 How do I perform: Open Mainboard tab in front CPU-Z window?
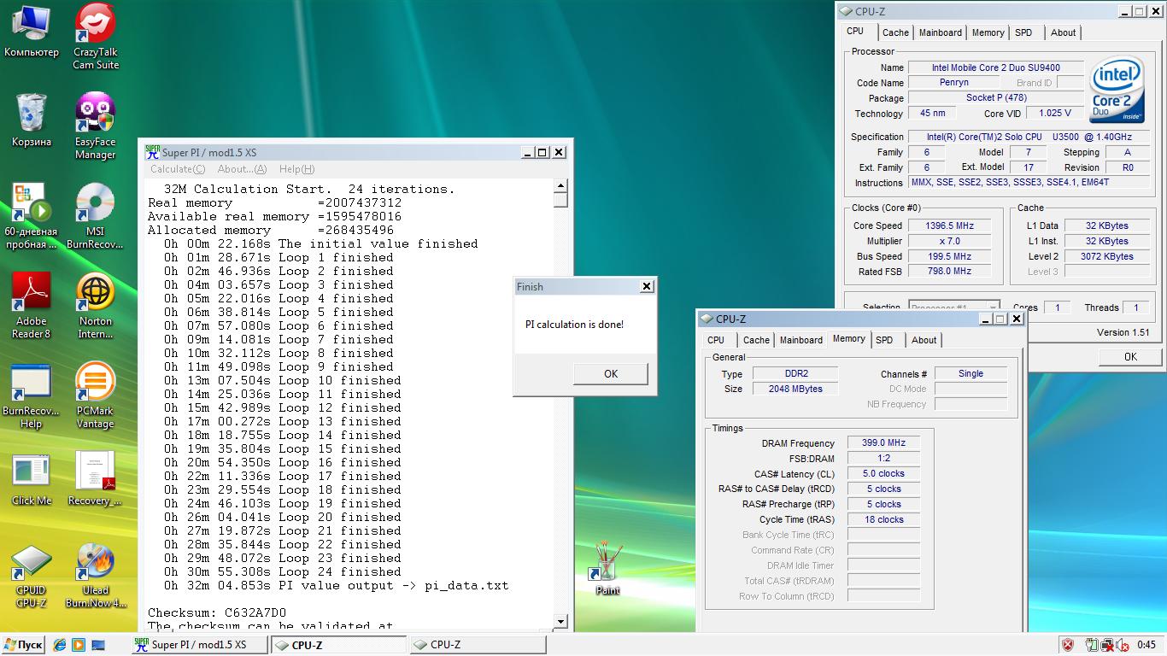point(801,340)
